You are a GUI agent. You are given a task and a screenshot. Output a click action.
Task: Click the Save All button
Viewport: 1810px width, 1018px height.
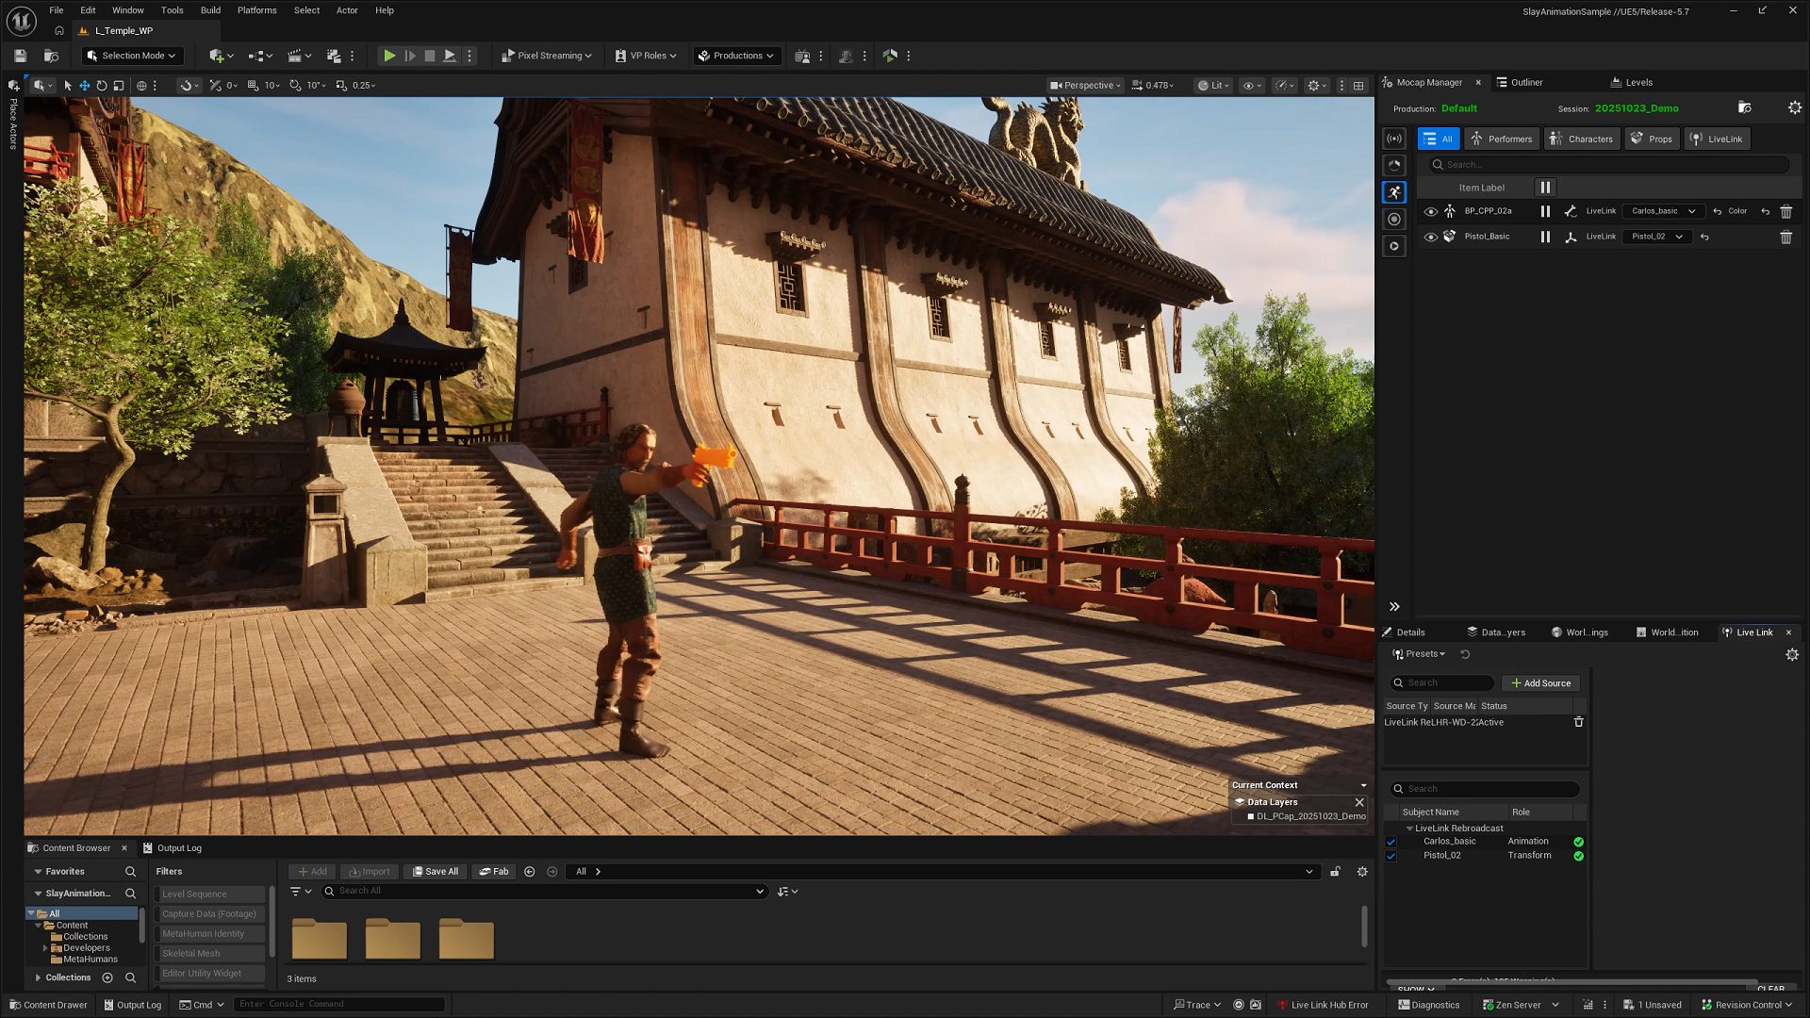pos(435,872)
